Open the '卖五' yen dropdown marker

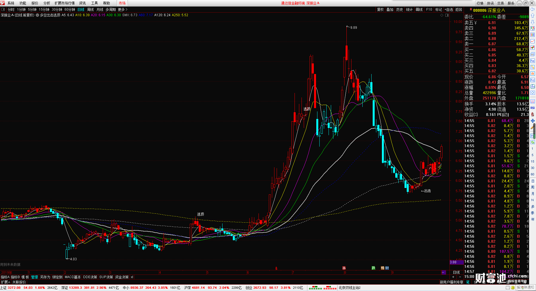475,23
